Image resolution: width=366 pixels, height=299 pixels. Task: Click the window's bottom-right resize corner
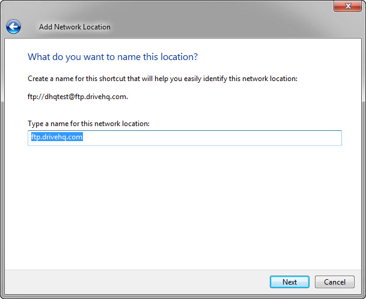click(362, 295)
